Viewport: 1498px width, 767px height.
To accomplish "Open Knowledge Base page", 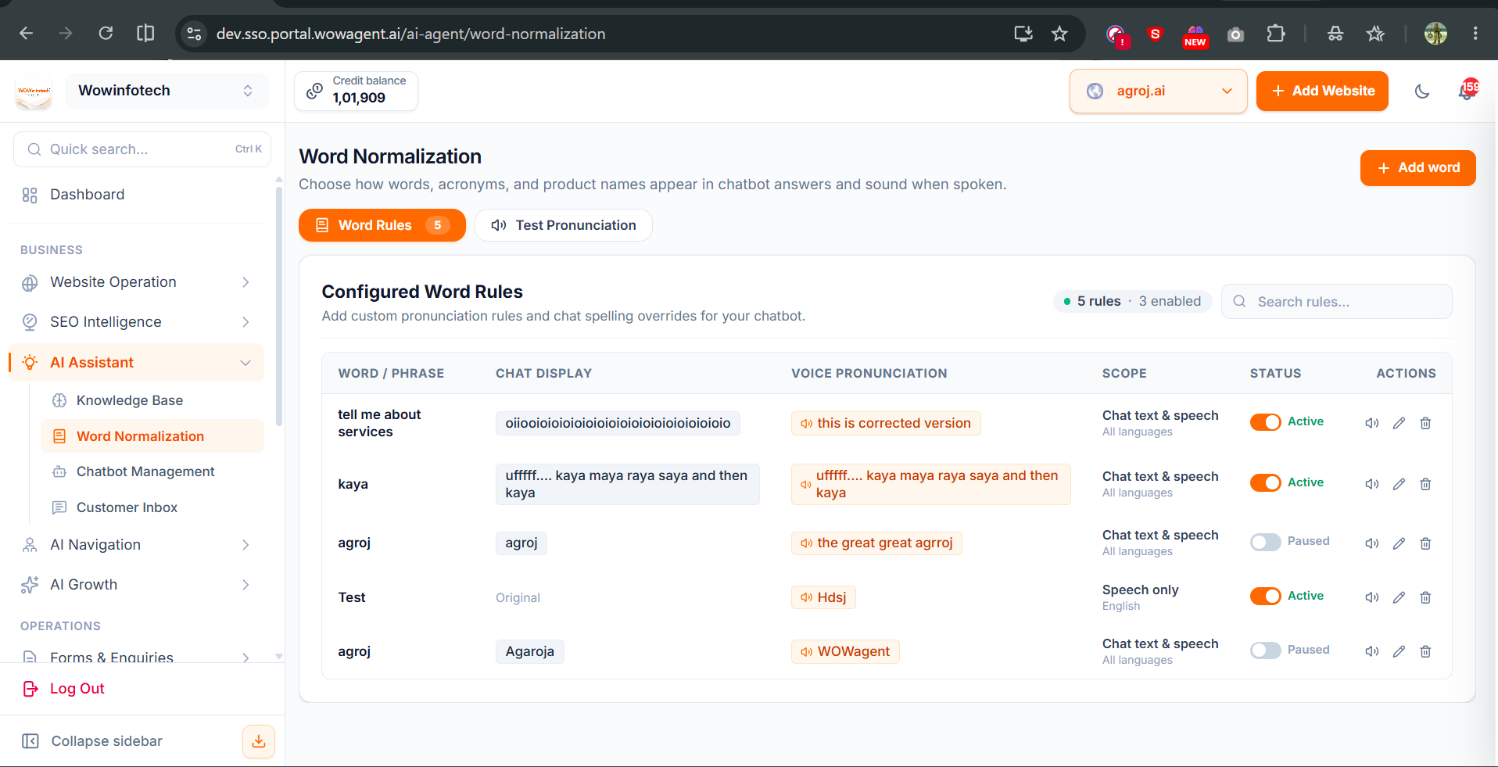I will point(152,400).
